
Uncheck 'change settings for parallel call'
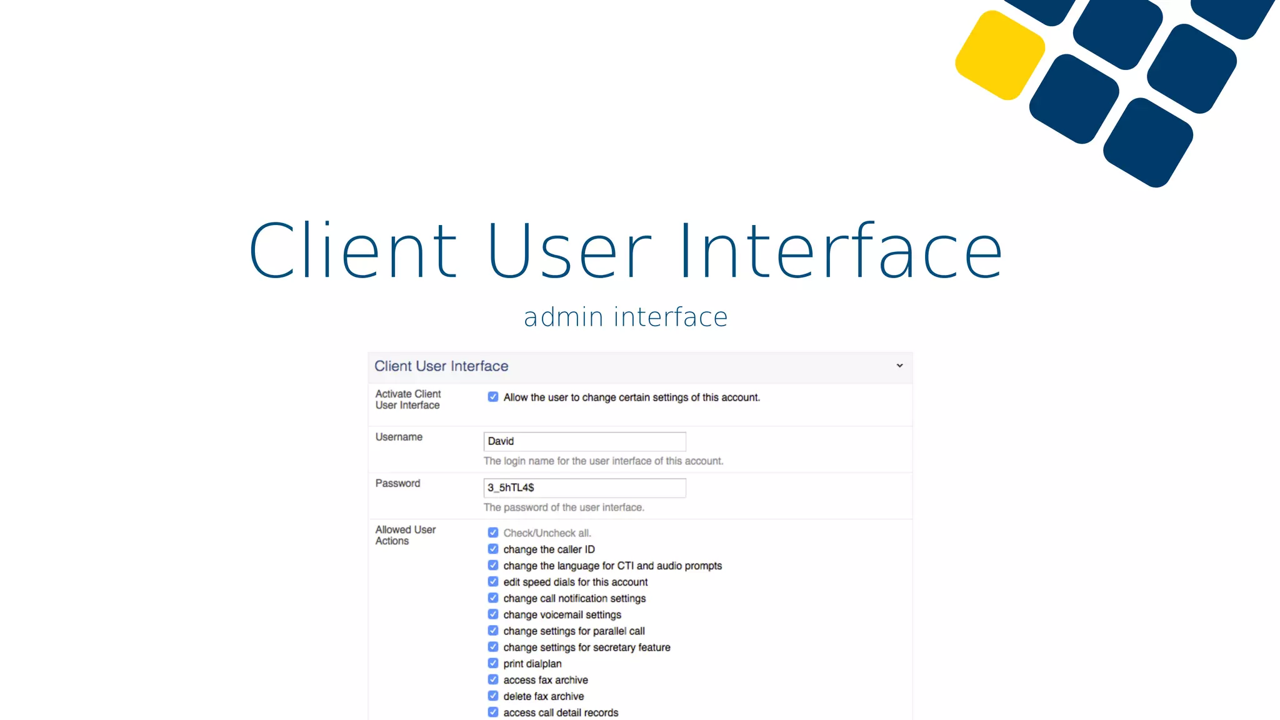coord(493,631)
